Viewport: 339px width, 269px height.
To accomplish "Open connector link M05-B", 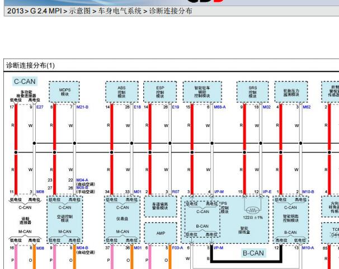I will point(82,187).
